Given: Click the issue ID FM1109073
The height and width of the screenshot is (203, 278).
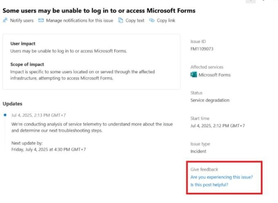Looking at the screenshot, I should pyautogui.click(x=202, y=49).
